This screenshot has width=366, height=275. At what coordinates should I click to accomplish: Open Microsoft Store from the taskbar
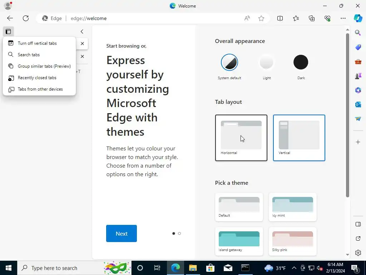[x=210, y=268]
